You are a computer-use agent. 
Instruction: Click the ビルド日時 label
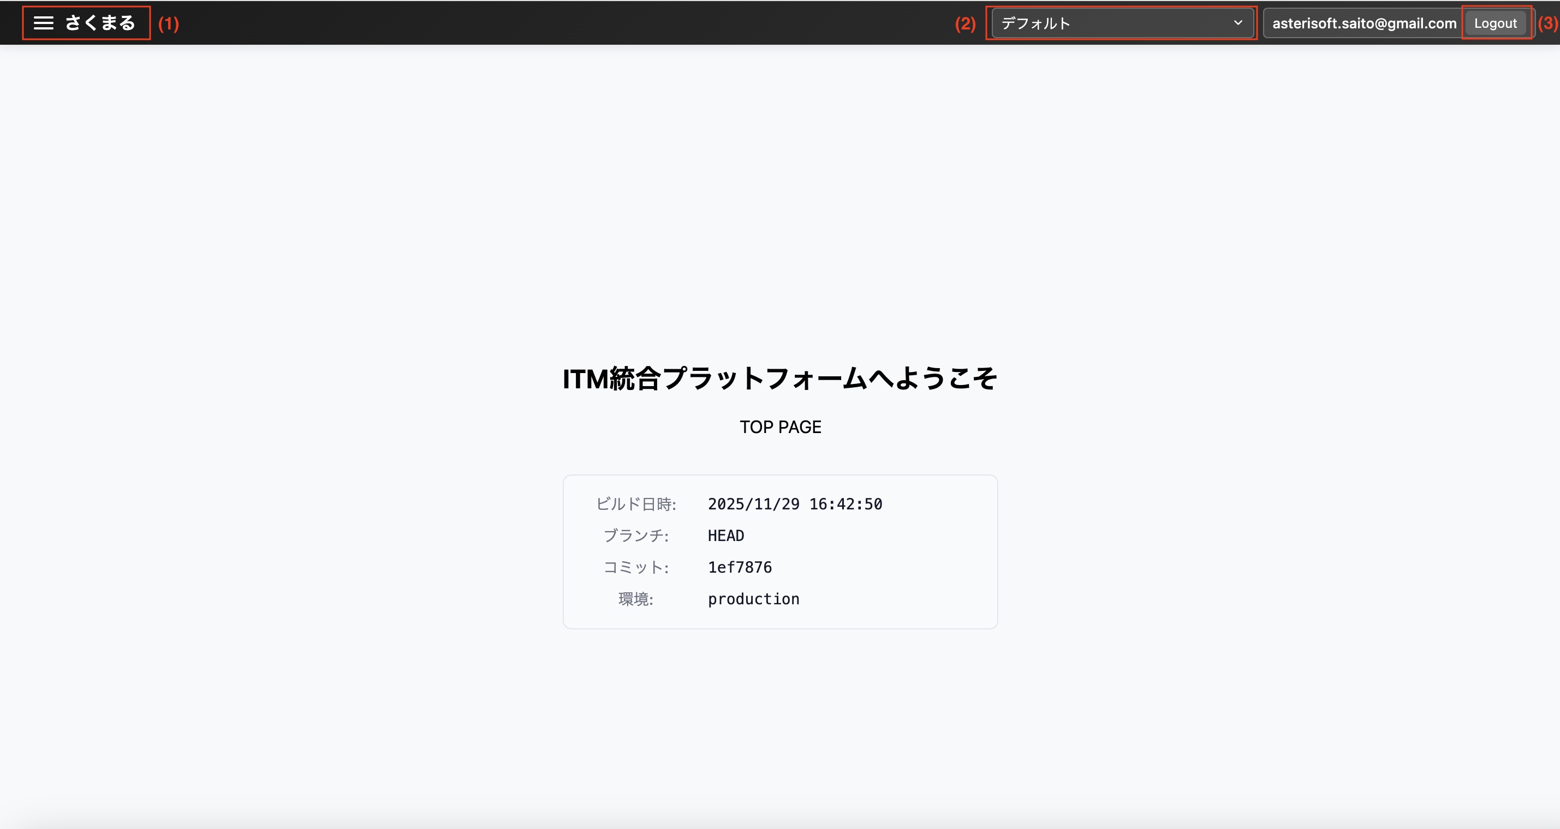click(x=636, y=504)
